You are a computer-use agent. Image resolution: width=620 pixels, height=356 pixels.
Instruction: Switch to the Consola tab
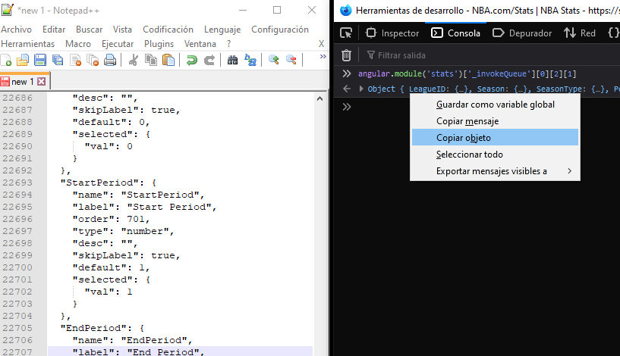(x=455, y=33)
